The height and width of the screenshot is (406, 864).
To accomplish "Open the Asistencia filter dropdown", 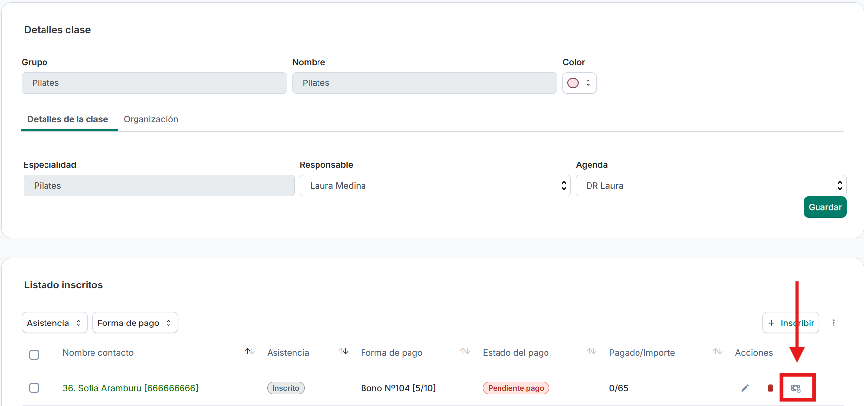I will 54,323.
